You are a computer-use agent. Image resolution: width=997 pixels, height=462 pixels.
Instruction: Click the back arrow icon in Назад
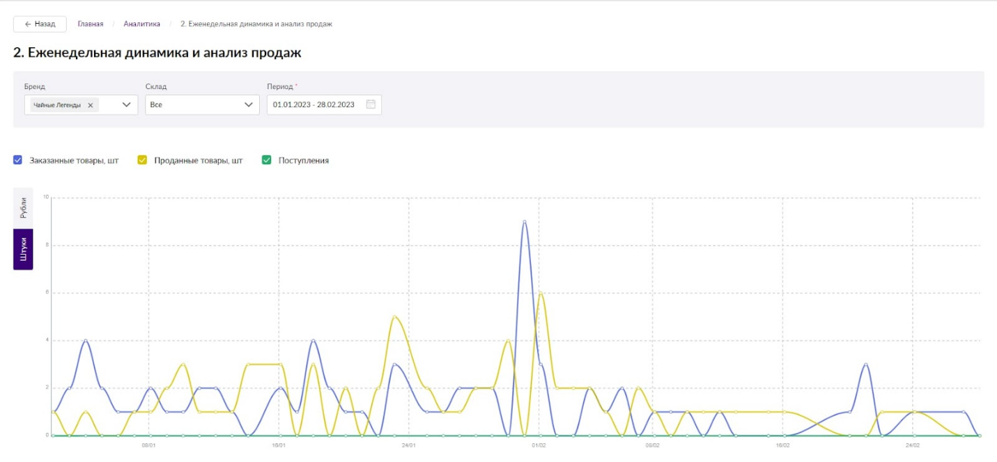28,24
